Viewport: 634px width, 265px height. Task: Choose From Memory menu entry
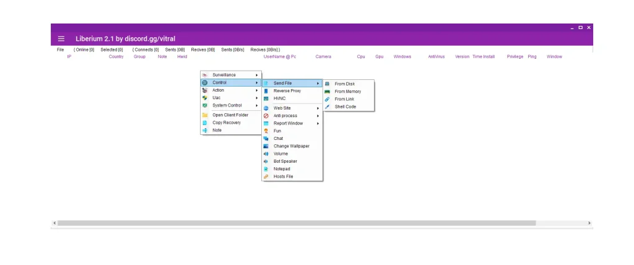point(349,92)
